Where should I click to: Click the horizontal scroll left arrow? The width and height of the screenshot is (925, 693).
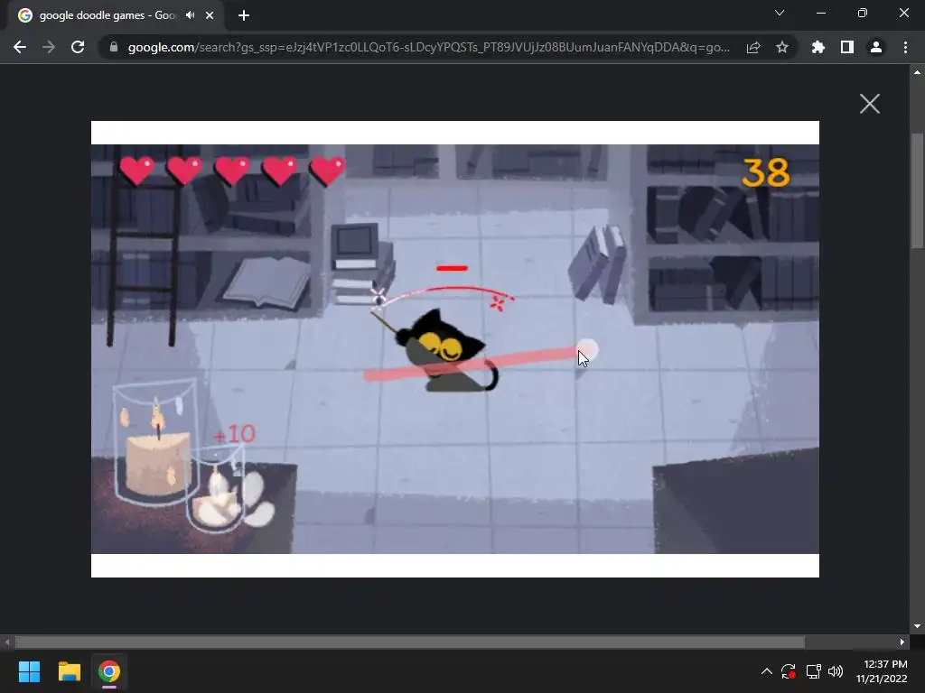pos(7,642)
